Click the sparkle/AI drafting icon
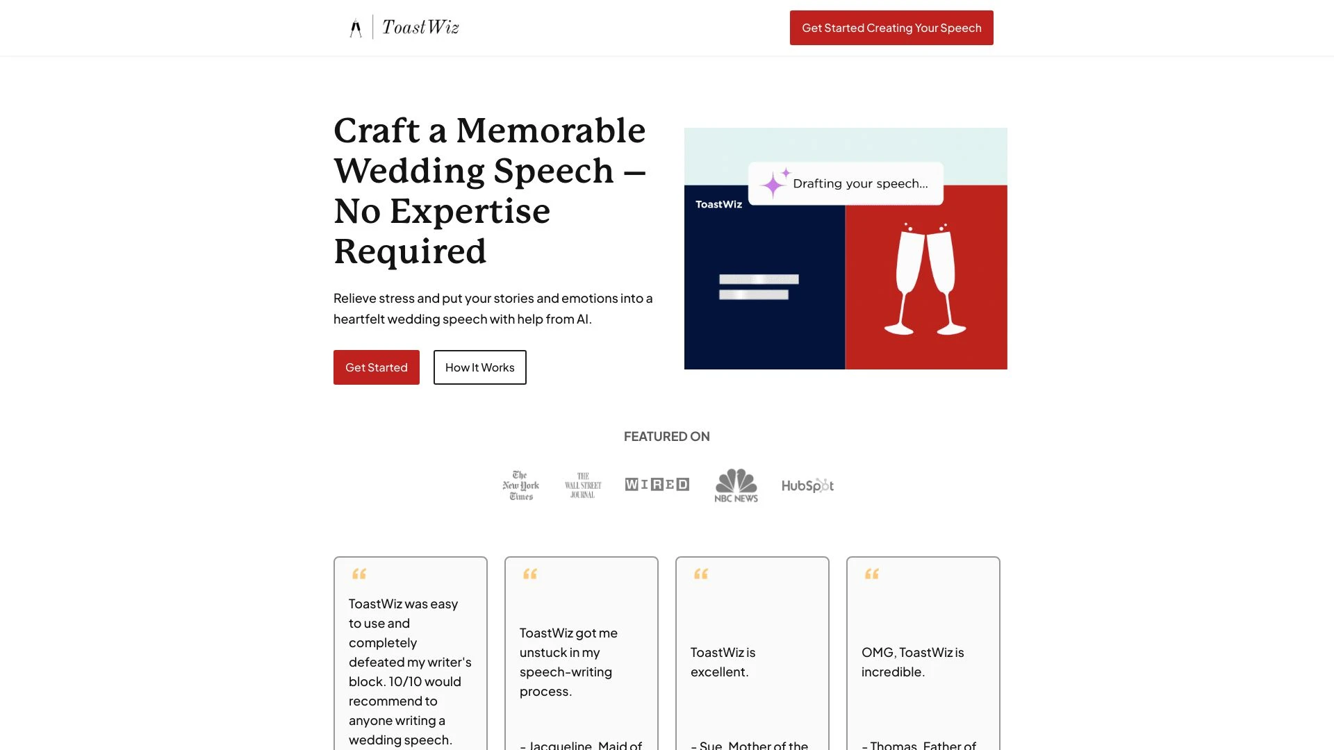 click(773, 183)
